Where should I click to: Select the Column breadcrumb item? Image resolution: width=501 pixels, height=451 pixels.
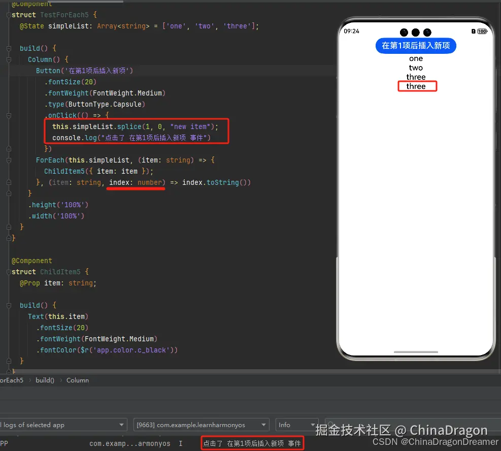point(77,380)
